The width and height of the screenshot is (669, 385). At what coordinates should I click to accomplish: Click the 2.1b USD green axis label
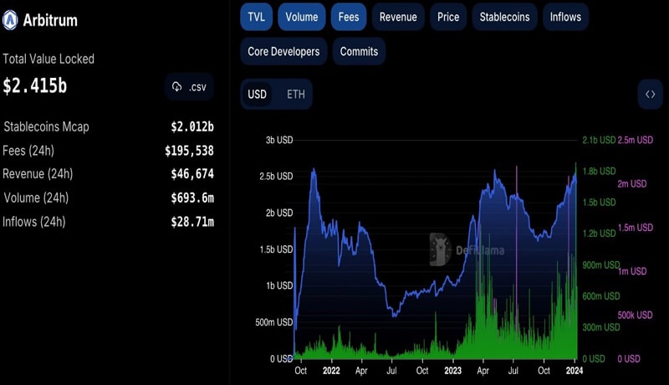pyautogui.click(x=599, y=140)
